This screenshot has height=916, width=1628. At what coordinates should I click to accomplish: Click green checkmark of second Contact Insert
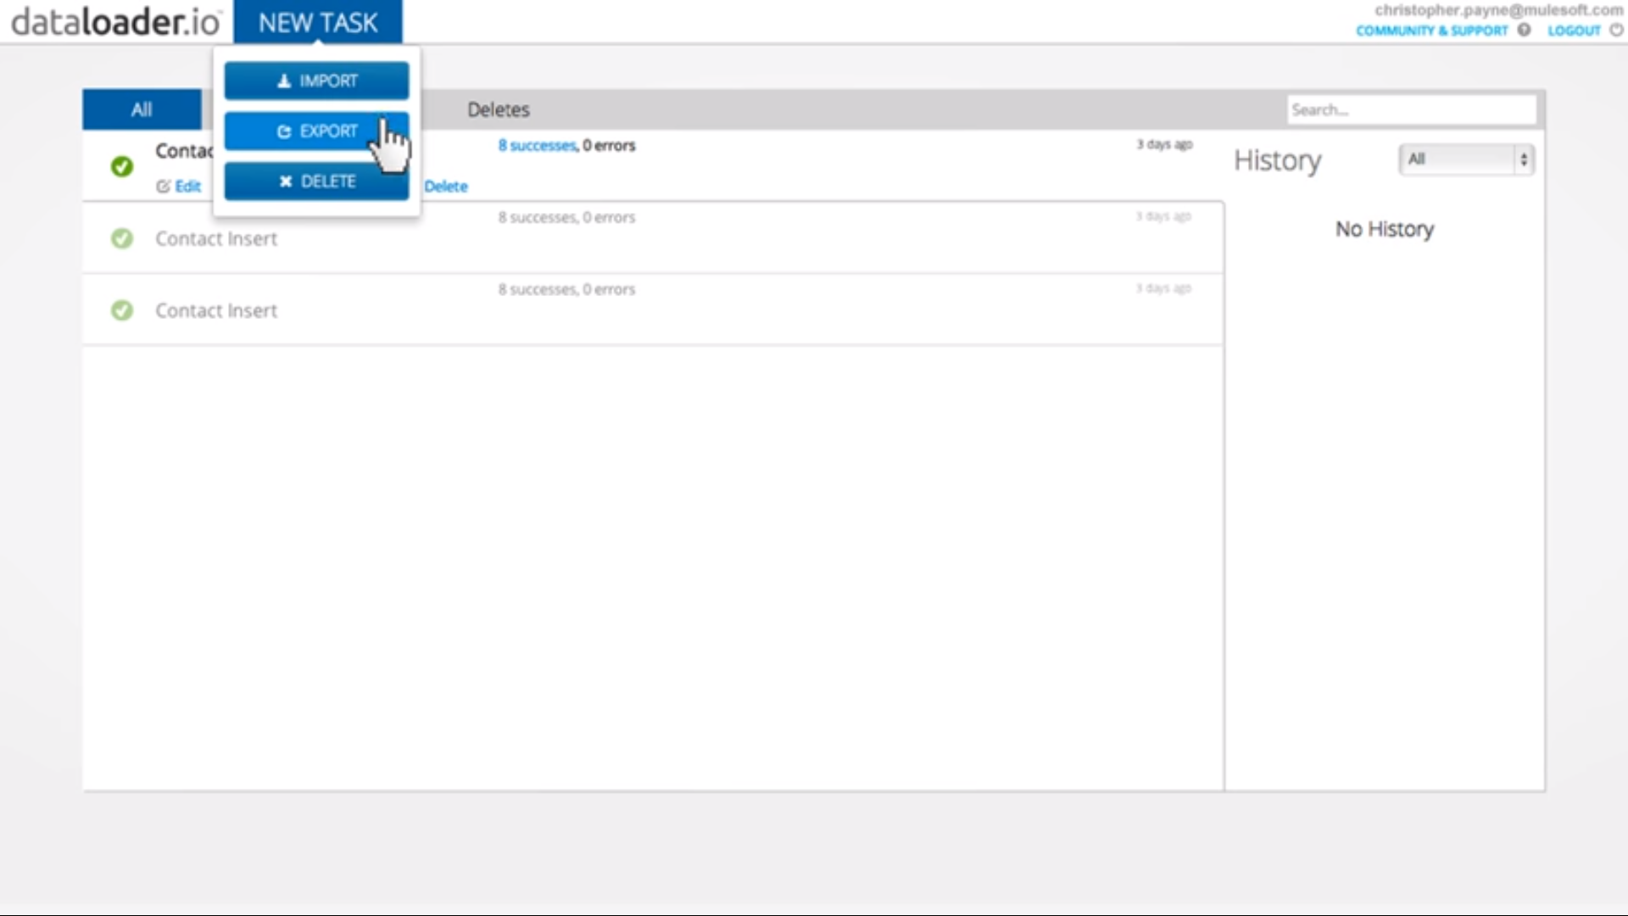coord(122,238)
